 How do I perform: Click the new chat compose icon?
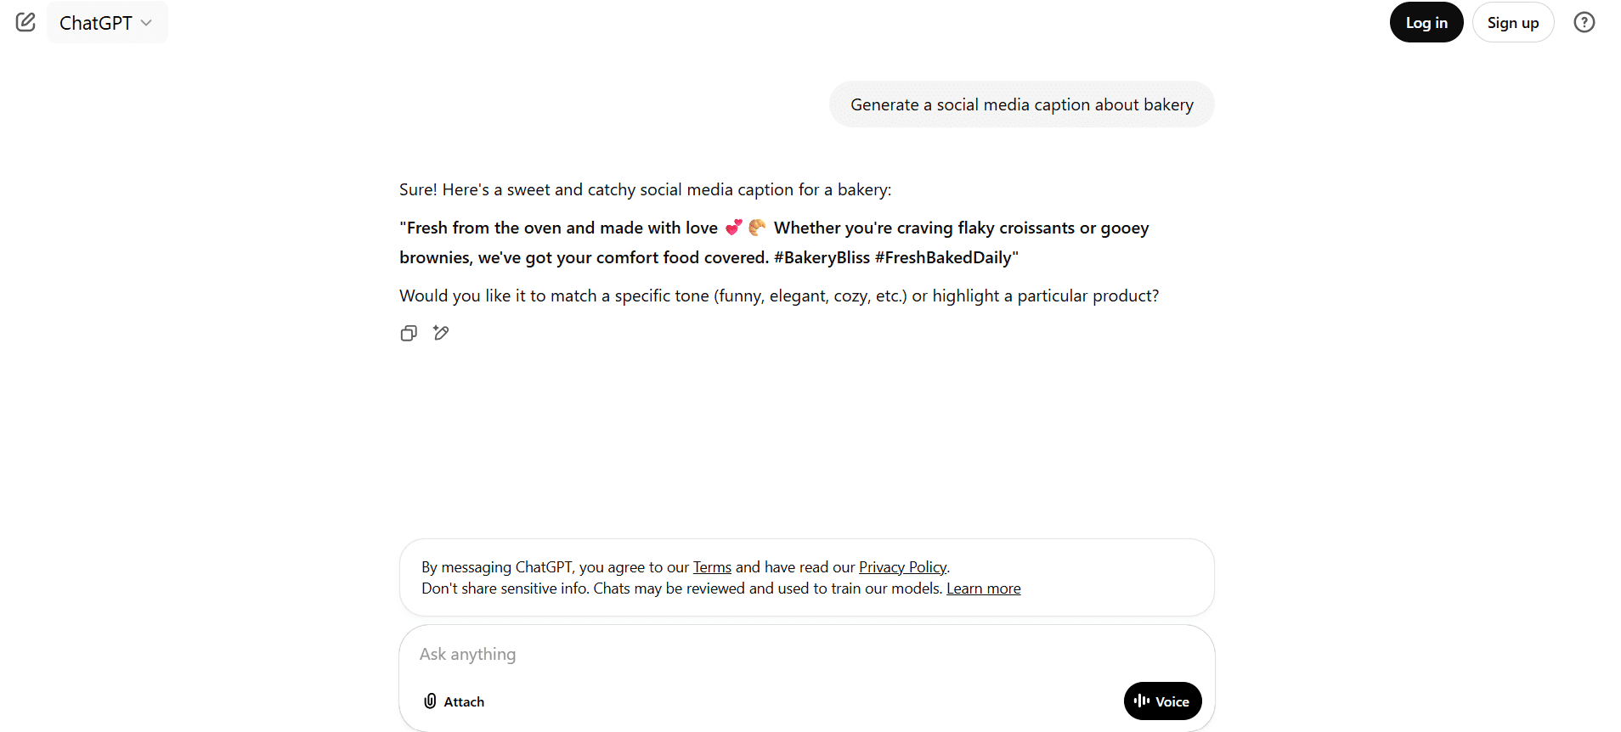pyautogui.click(x=25, y=22)
